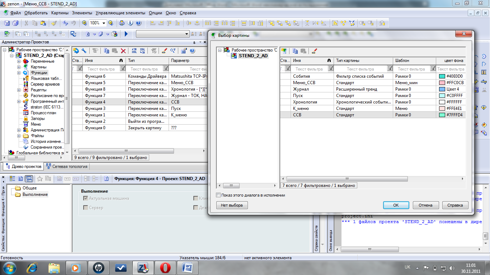Collapse 'Рабочее пространство' node in the dialog tree

point(220,50)
